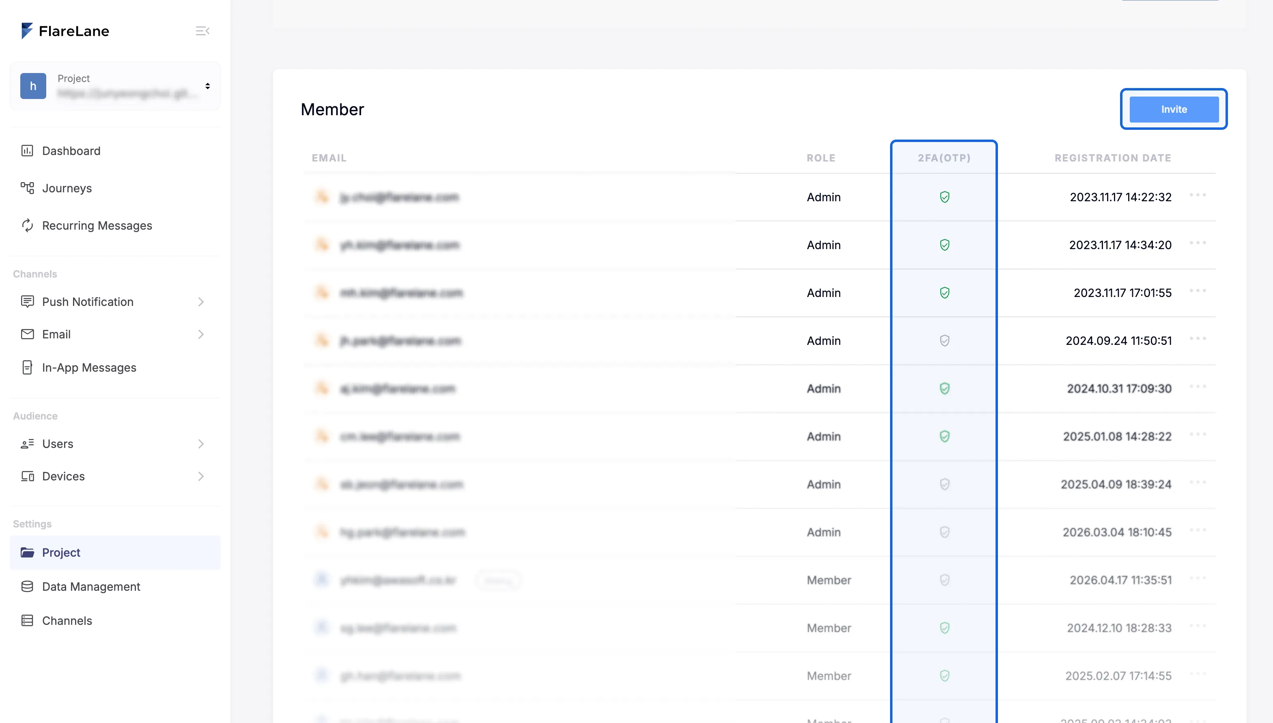This screenshot has height=723, width=1273.
Task: Open more options for 2025.01.08 14:28:22 row
Action: [x=1198, y=435]
